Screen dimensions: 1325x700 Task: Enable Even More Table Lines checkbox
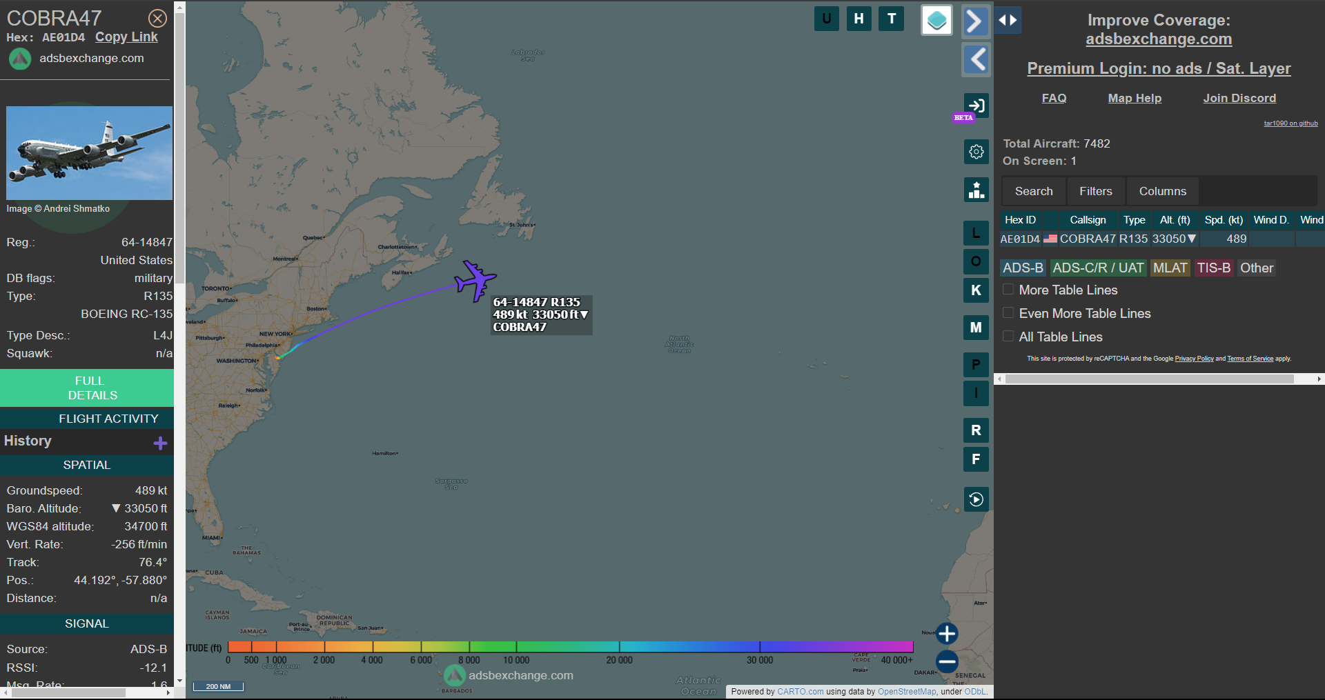1008,313
